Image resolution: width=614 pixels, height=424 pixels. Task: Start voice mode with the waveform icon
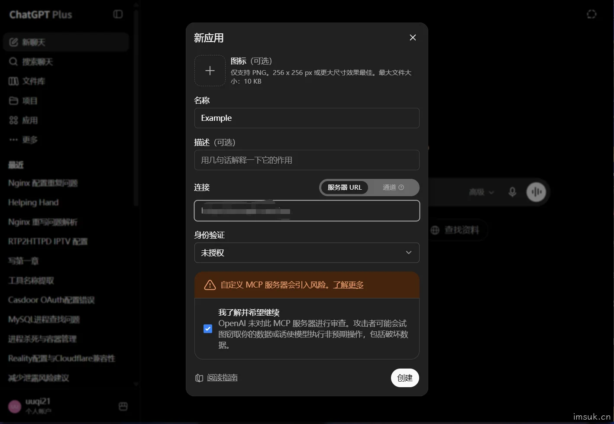tap(536, 192)
